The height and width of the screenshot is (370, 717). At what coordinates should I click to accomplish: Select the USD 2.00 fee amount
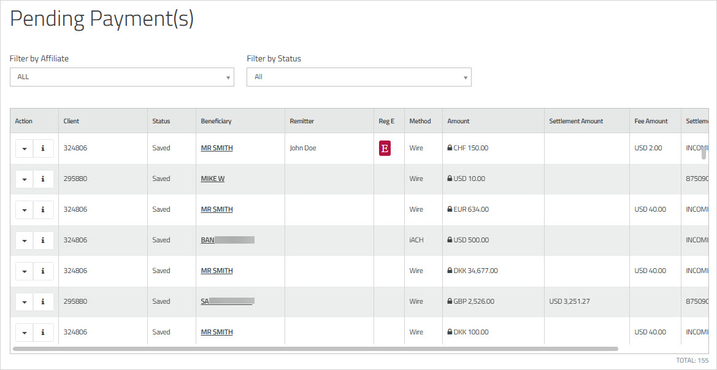point(648,148)
